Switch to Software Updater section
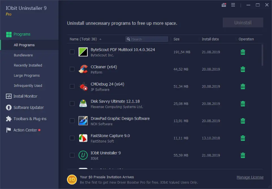Screen dimensions: 272x189 tap(29, 108)
